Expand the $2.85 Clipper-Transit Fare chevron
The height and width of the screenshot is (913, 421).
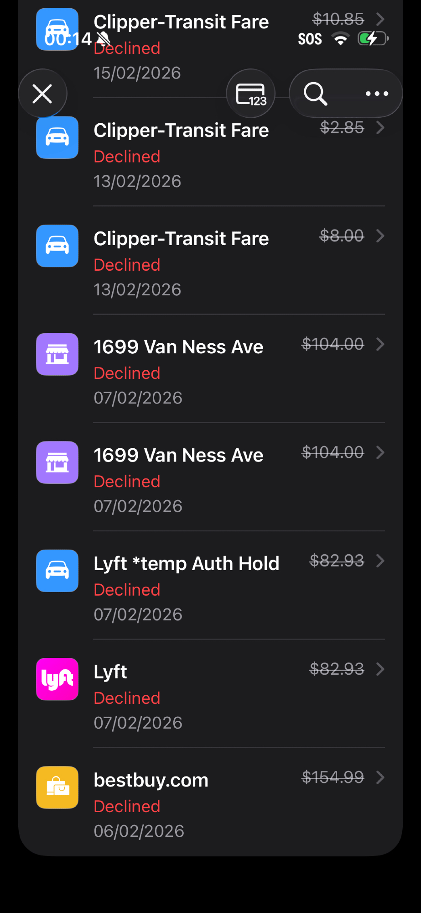click(380, 128)
